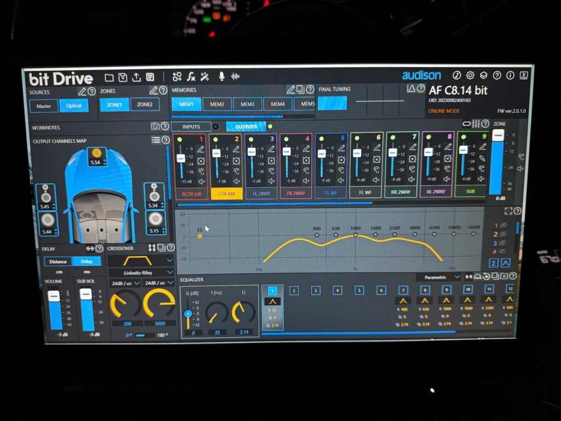Click the music note icon near audison logo
The image size is (561, 421).
point(456,75)
